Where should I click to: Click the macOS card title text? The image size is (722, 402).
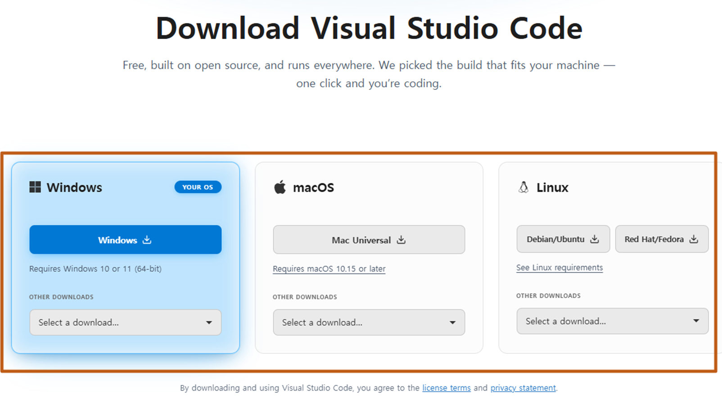coord(314,188)
